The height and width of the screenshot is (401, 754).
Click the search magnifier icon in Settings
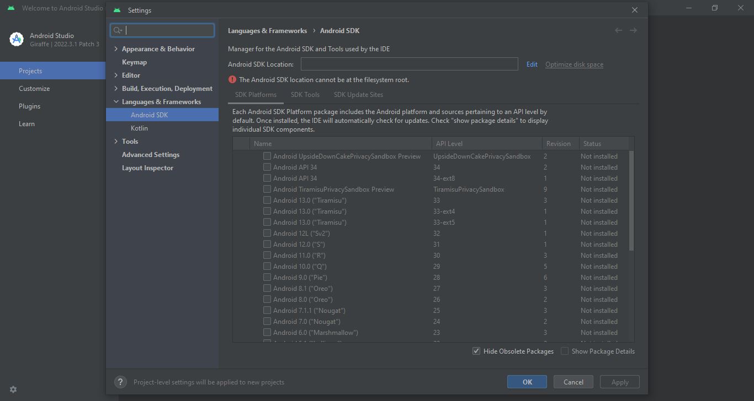[x=118, y=30]
